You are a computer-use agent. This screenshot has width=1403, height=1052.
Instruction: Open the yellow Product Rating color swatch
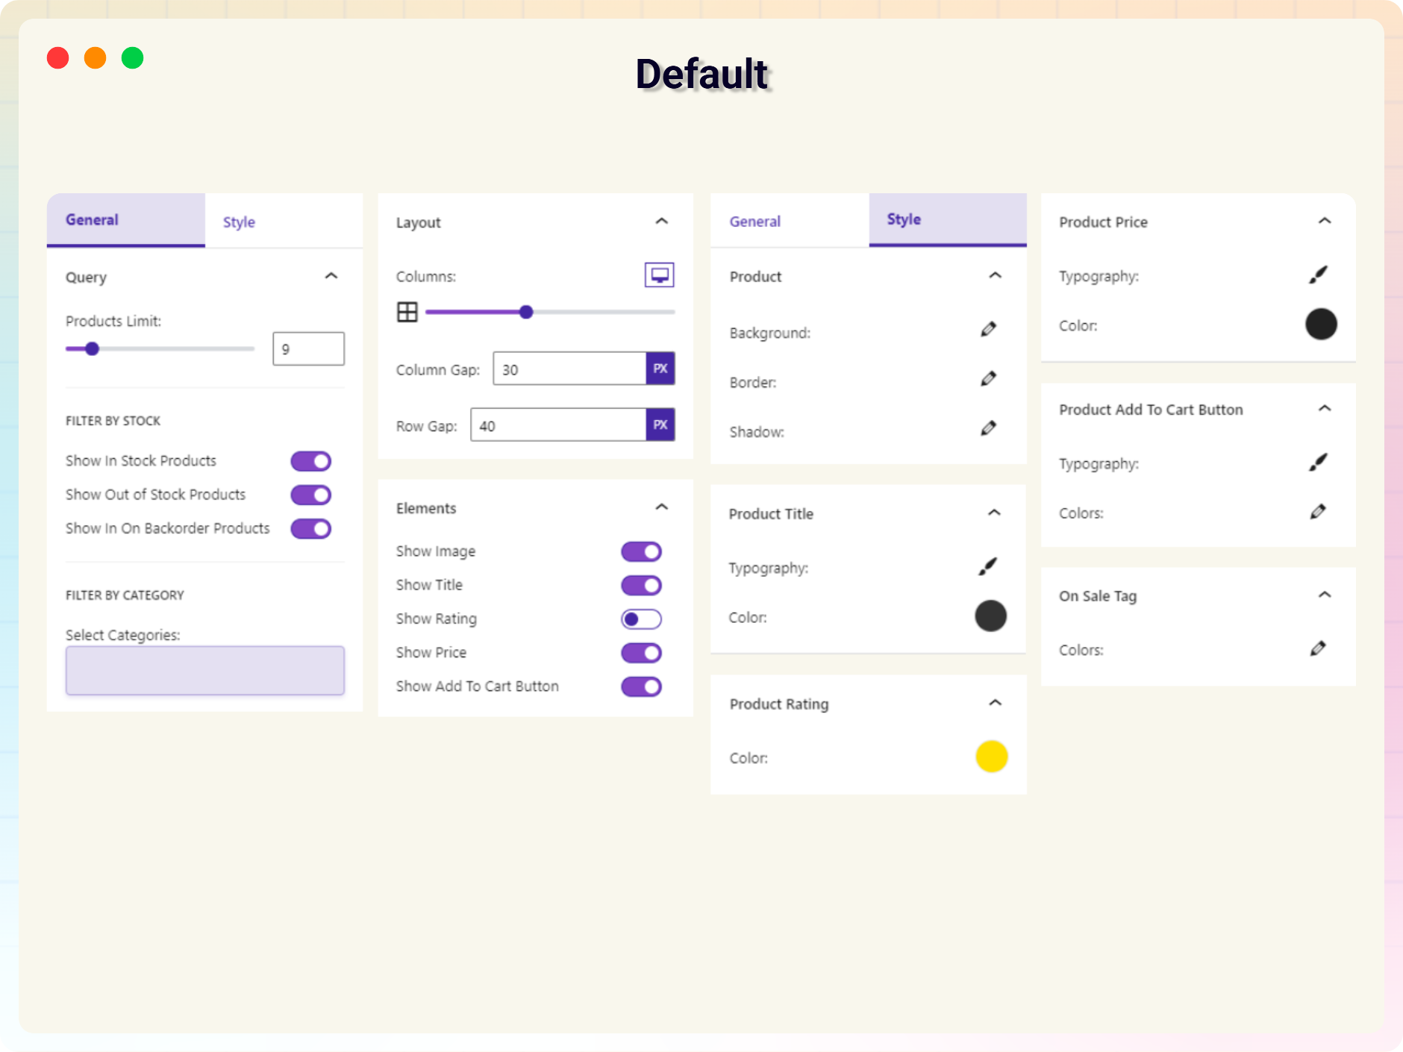coord(992,757)
